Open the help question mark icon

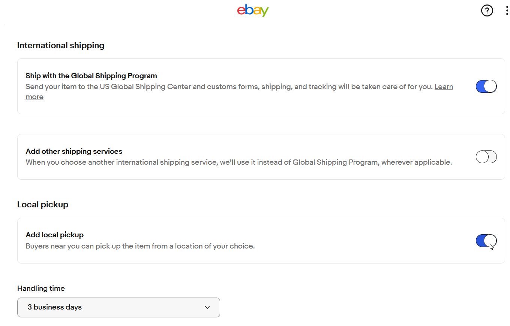487,10
